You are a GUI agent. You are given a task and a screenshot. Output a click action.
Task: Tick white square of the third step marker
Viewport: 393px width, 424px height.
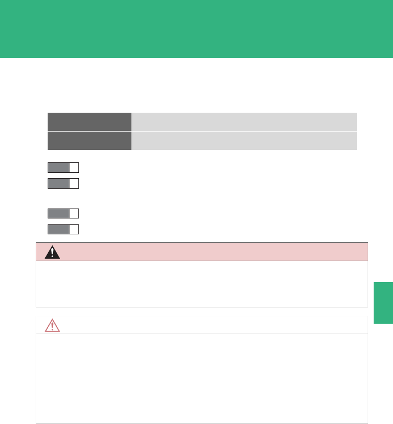(74, 213)
